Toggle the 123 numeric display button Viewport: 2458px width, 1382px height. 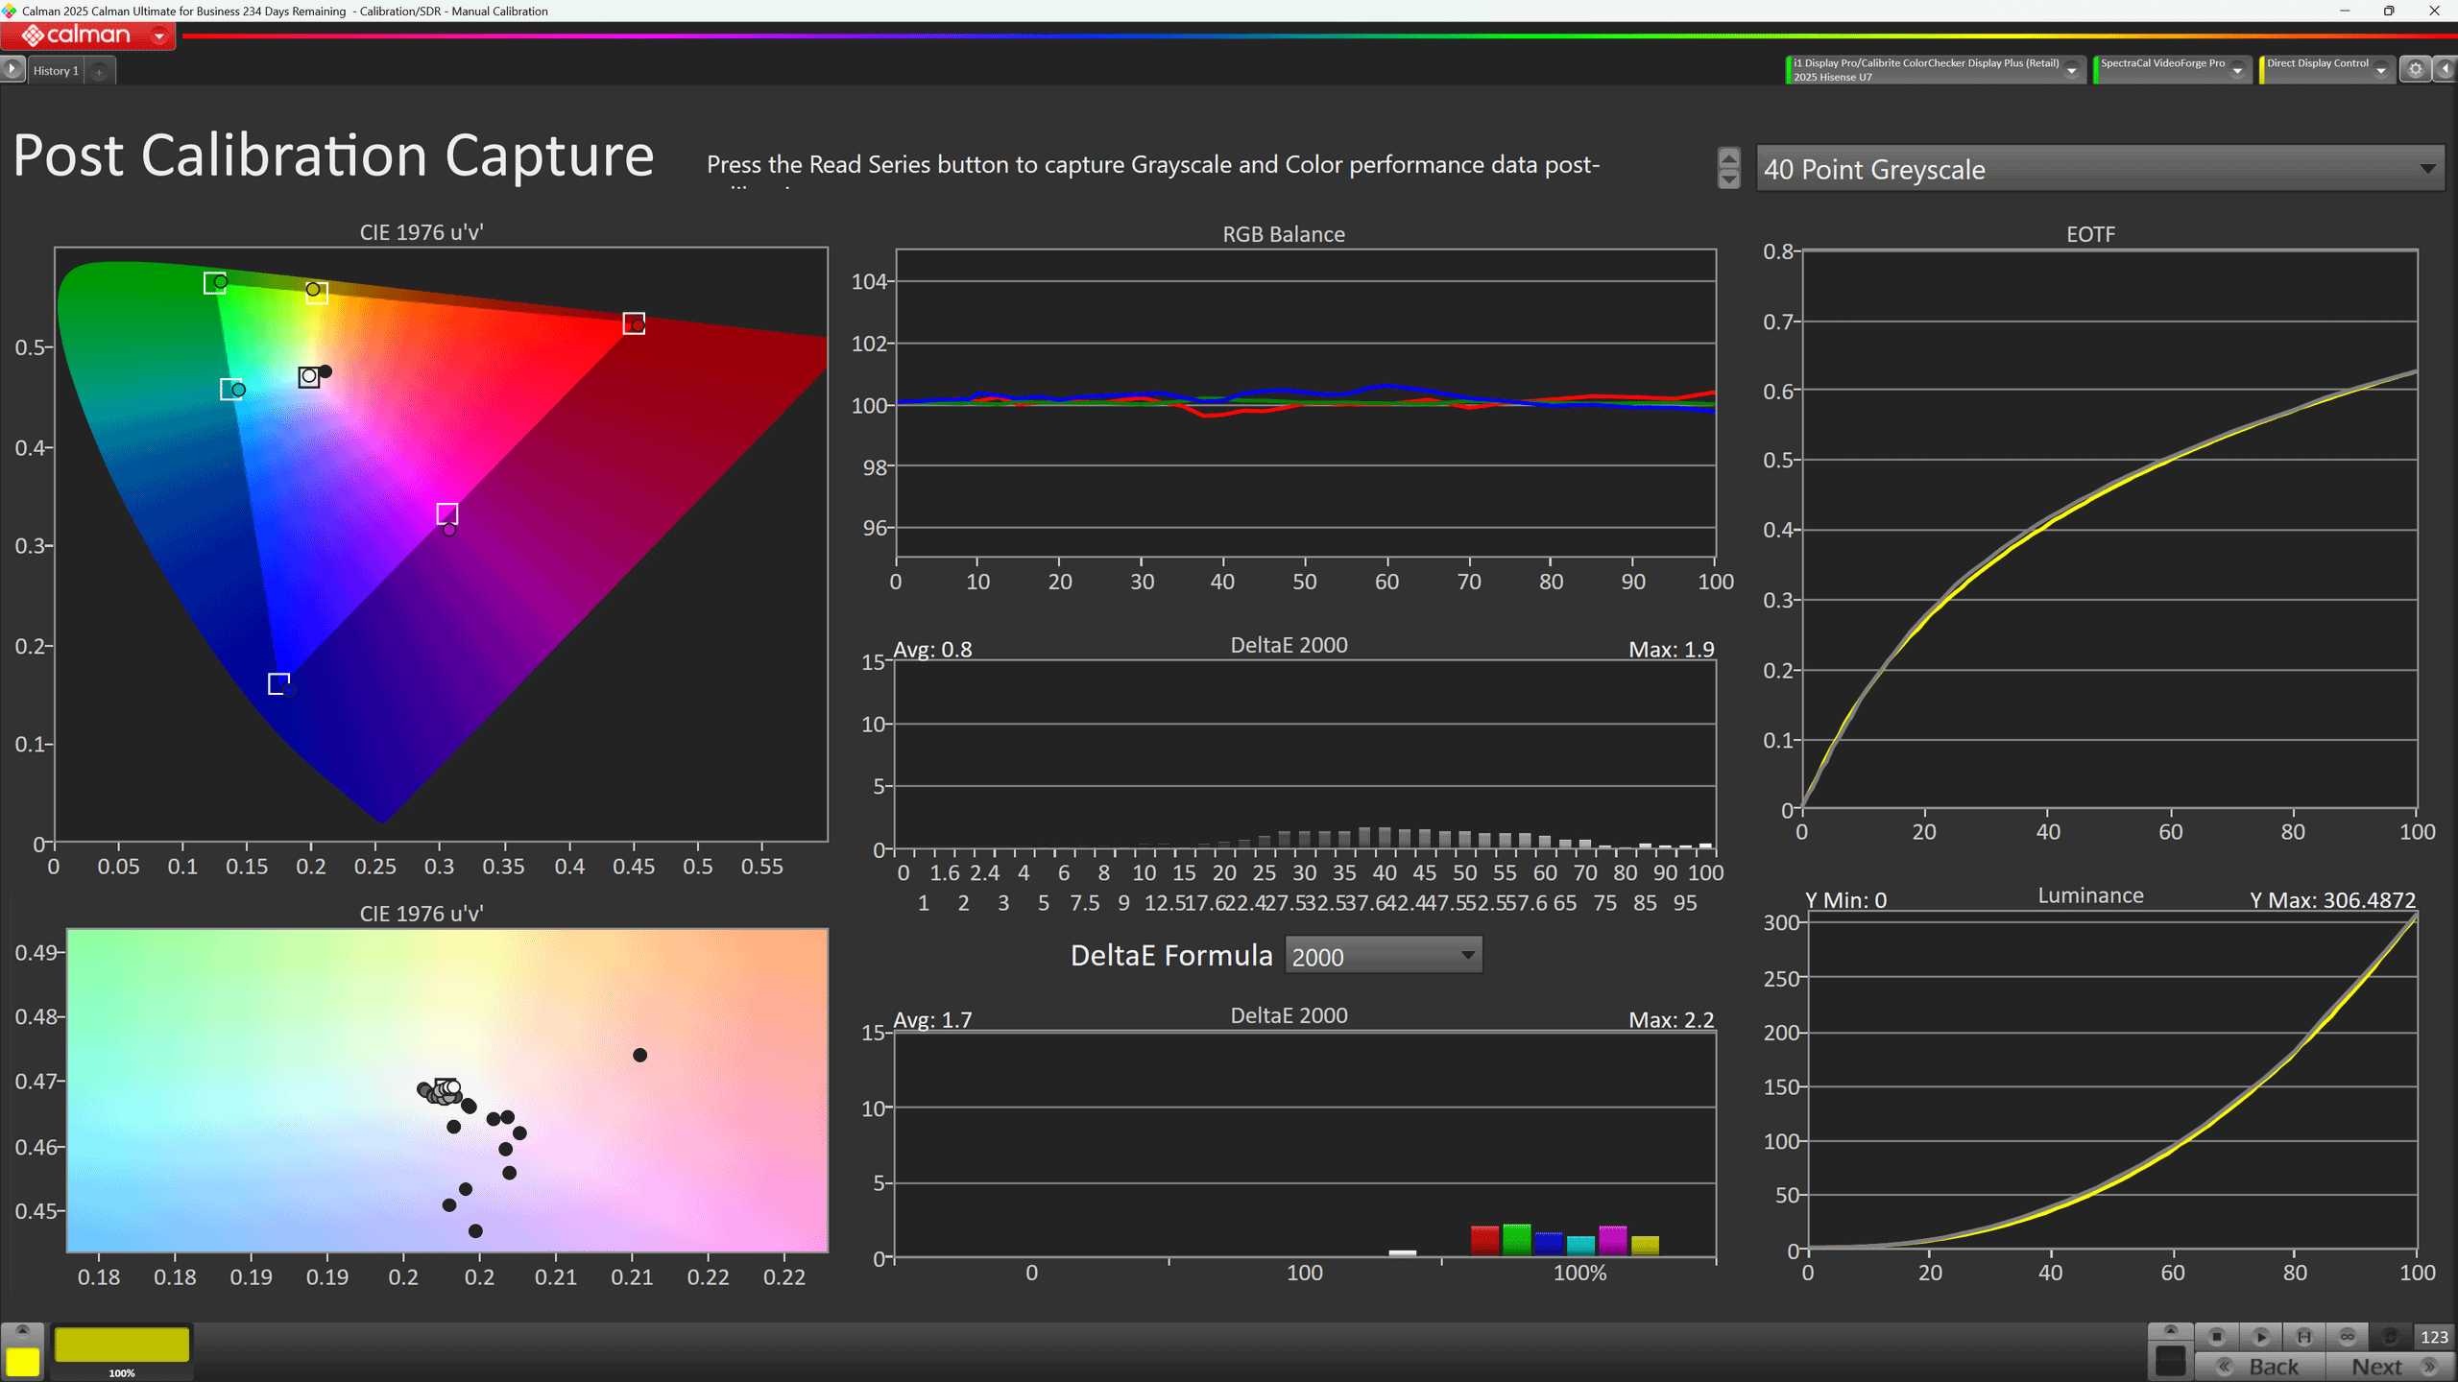click(2434, 1336)
